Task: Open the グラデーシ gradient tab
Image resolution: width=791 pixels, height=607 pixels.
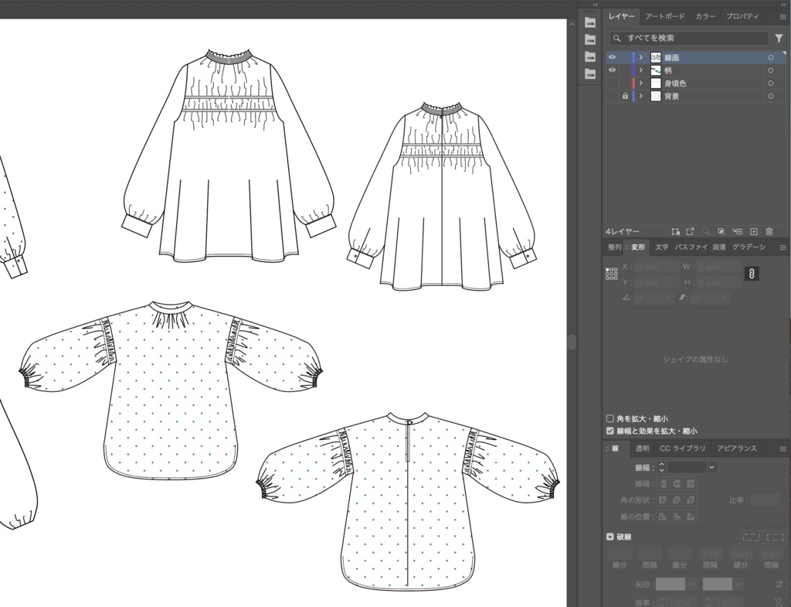Action: [749, 247]
